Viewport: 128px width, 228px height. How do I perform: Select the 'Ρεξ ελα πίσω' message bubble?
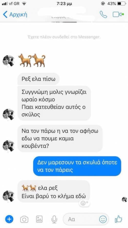click(x=38, y=79)
